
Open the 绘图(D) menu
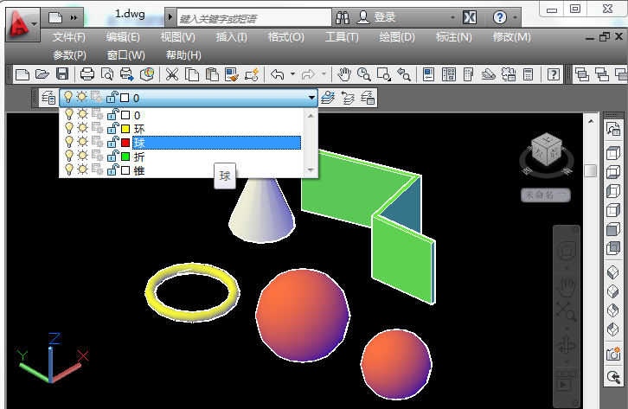pyautogui.click(x=397, y=37)
